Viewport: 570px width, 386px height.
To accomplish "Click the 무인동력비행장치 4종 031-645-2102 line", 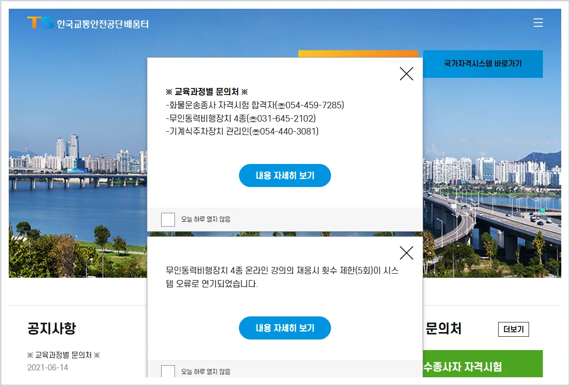I will (241, 118).
